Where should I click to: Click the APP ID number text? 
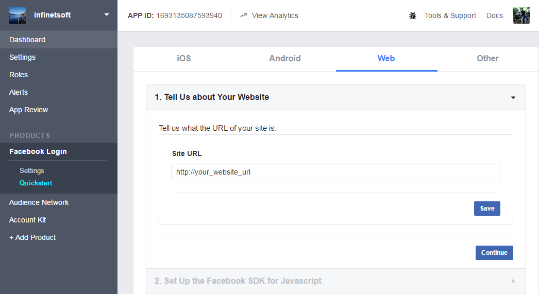click(x=189, y=15)
